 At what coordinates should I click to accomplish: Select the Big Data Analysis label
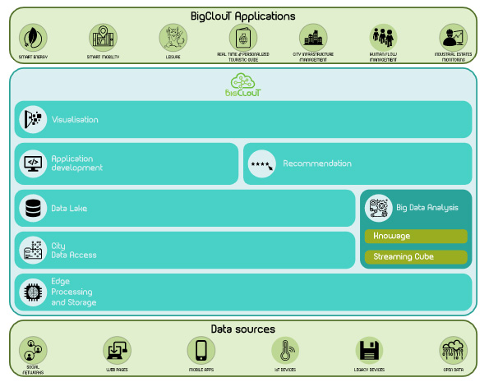427,208
